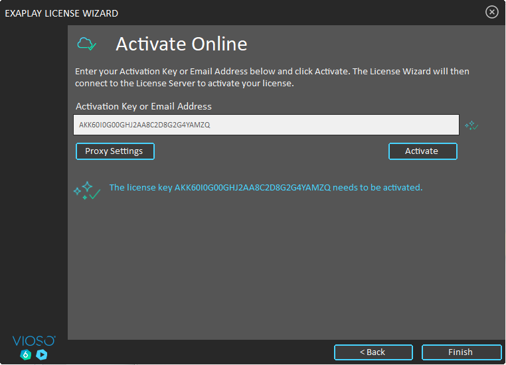This screenshot has height=365, width=506.
Task: Click the sparkle status icon beside license message
Action: pyautogui.click(x=86, y=190)
